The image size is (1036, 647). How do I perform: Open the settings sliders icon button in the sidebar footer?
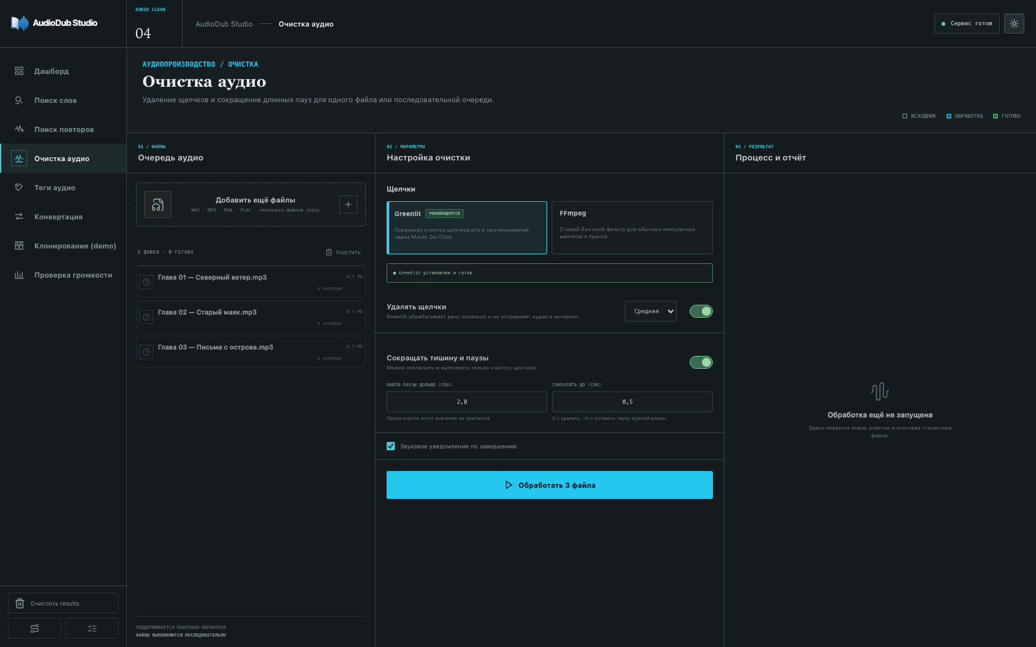[34, 628]
